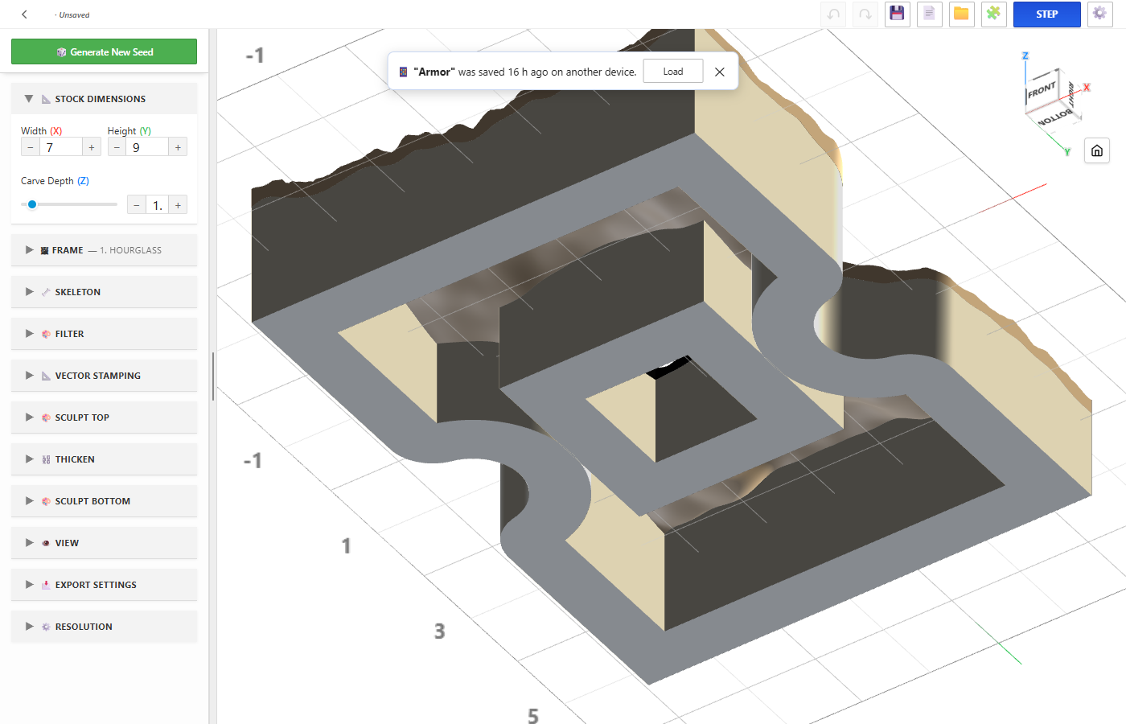Click the X axis label on the view gizmo
1126x724 pixels.
1087,88
